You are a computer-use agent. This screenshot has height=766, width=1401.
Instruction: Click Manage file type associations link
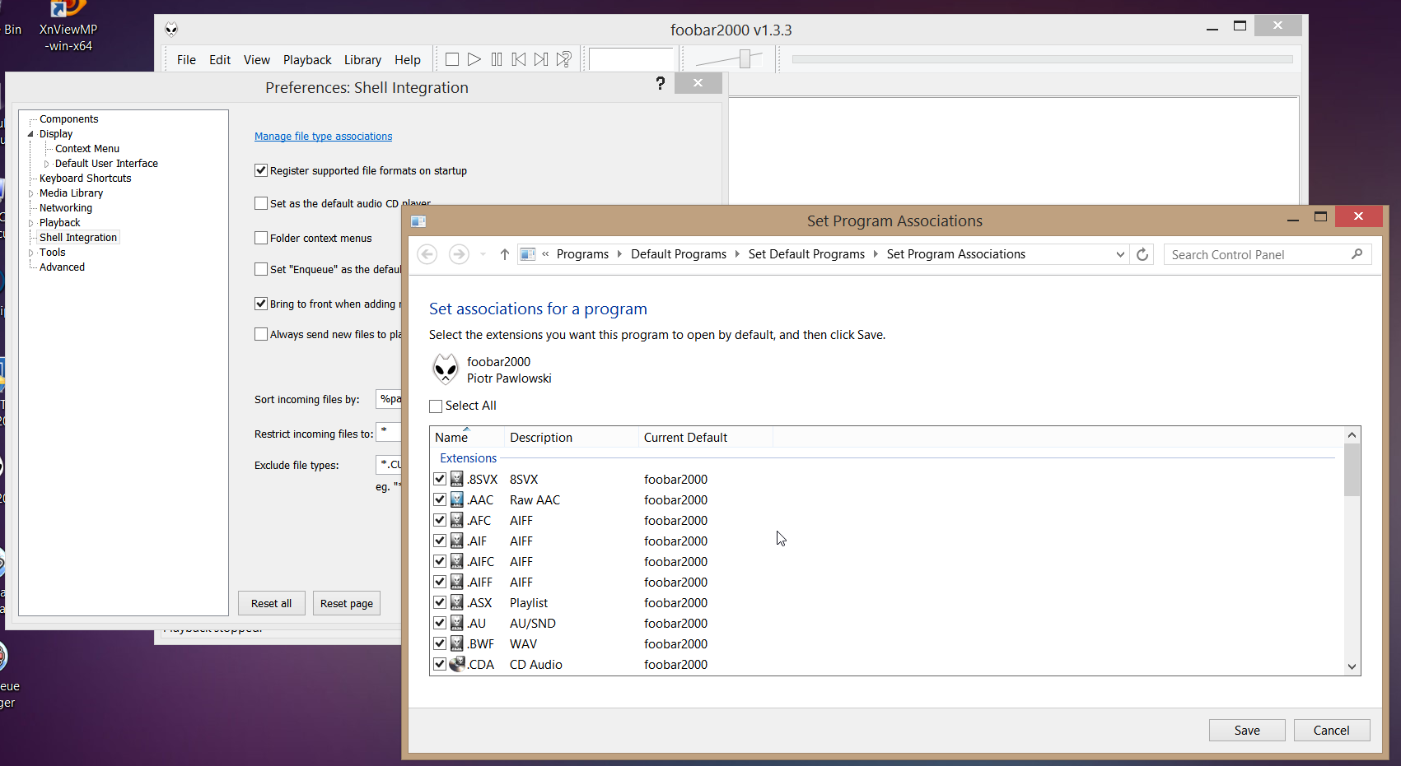323,137
